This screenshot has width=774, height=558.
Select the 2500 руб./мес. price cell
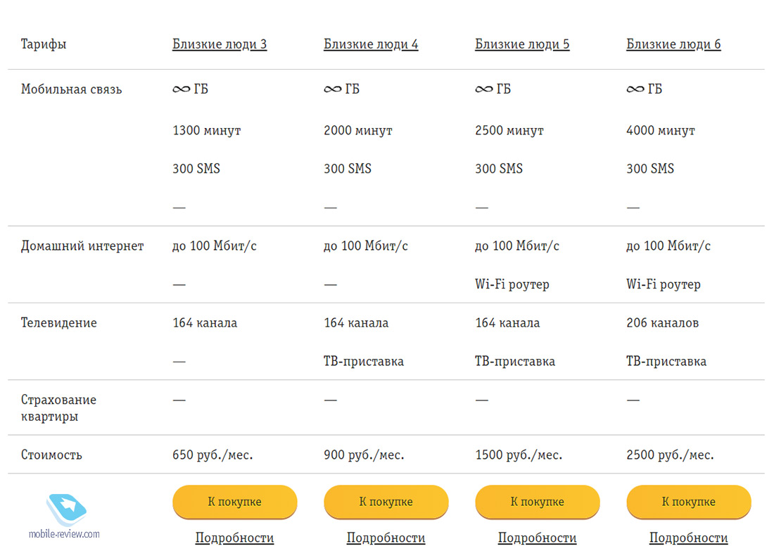(x=670, y=455)
